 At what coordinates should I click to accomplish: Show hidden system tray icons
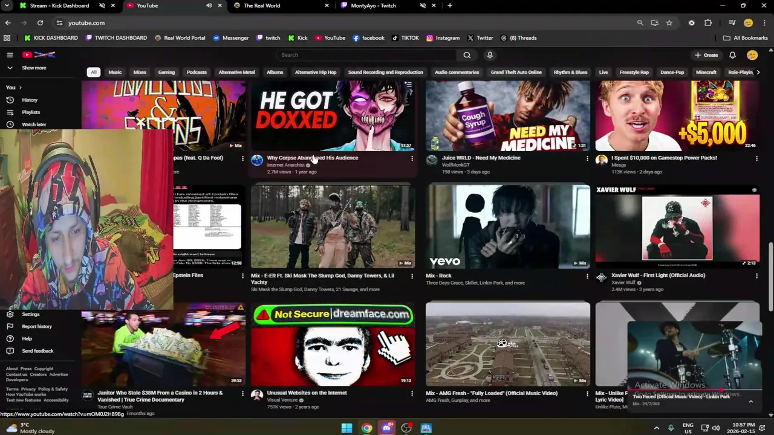pyautogui.click(x=656, y=428)
